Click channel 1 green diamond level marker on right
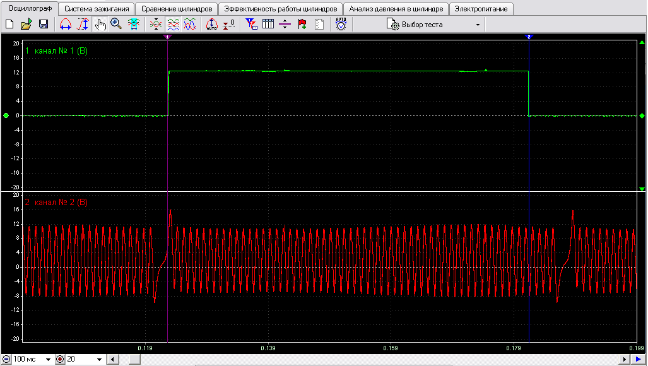 [642, 115]
